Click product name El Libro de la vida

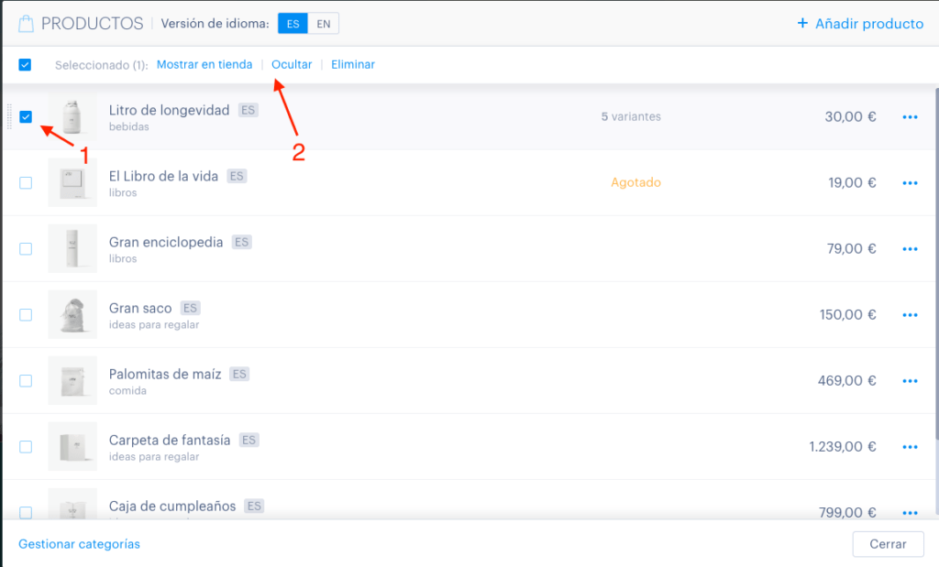(x=163, y=176)
